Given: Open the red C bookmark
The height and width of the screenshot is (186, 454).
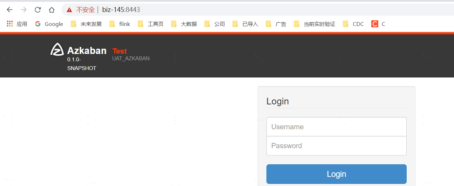Looking at the screenshot, I should coord(378,24).
